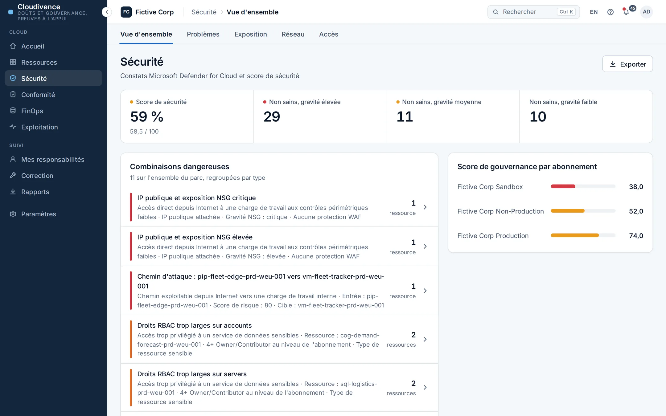Image resolution: width=666 pixels, height=416 pixels.
Task: Click the Sécurité shield icon in sidebar
Action: pyautogui.click(x=13, y=78)
